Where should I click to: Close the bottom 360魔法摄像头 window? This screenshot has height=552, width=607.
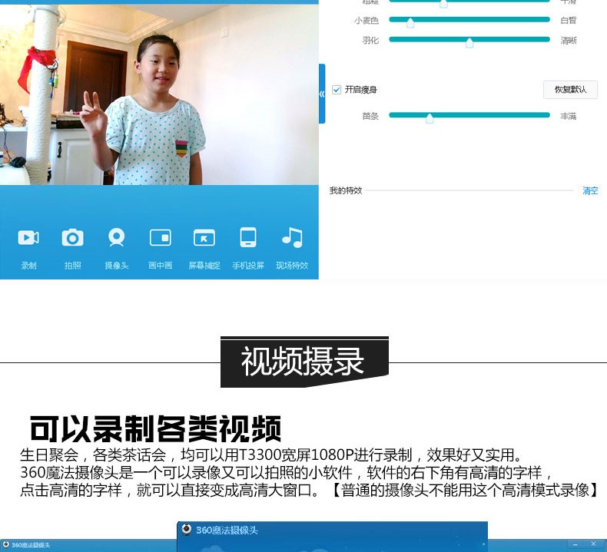(x=593, y=544)
